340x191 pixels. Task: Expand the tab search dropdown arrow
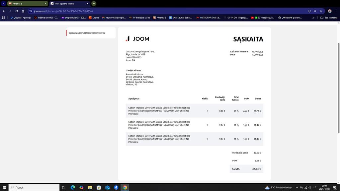click(x=3, y=4)
